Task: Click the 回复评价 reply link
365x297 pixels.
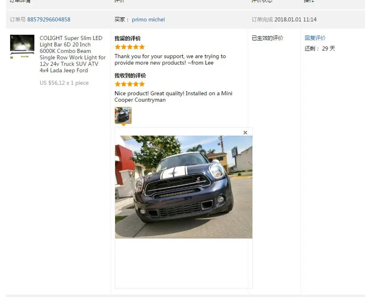Action: coord(315,38)
